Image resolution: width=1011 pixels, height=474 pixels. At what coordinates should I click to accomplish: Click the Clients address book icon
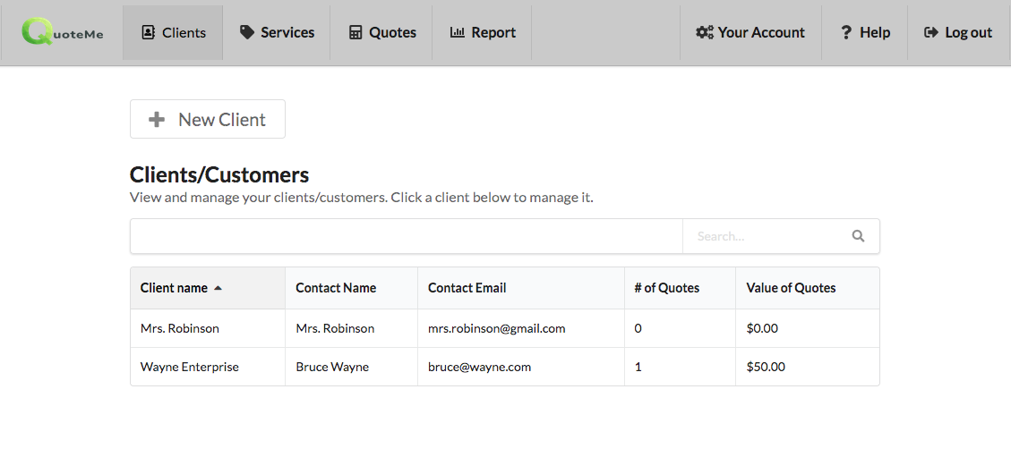(149, 32)
